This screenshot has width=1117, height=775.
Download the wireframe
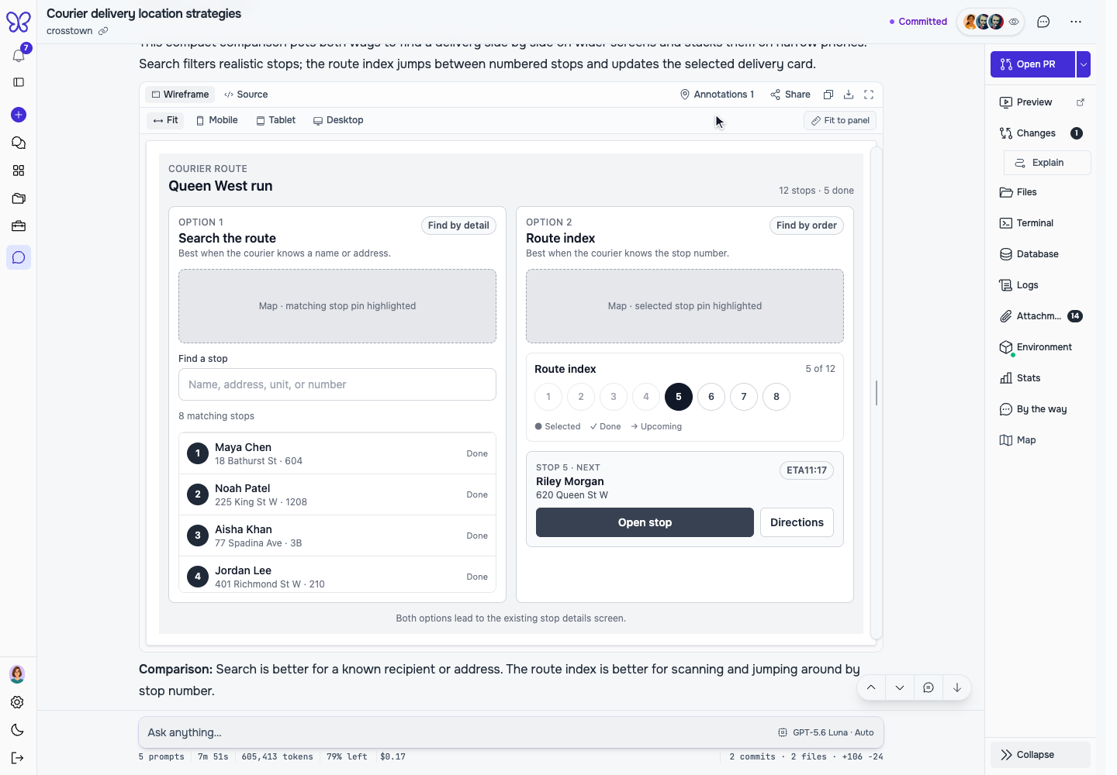pos(849,95)
